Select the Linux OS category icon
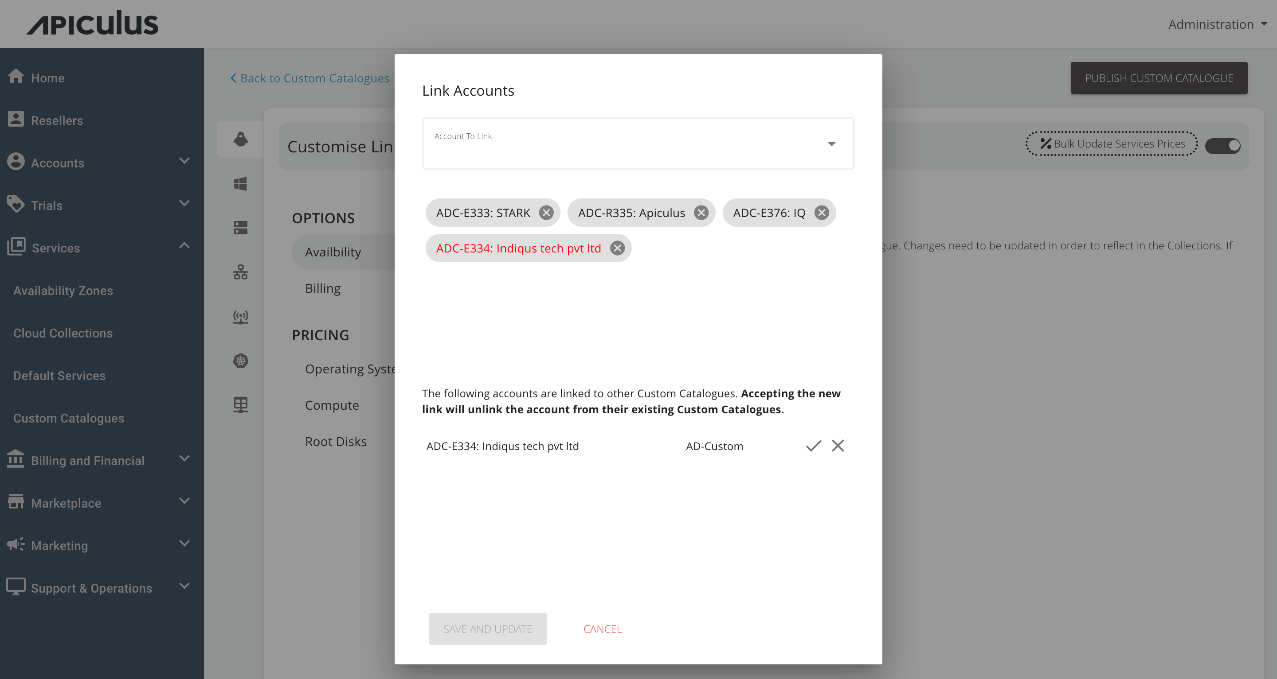1277x679 pixels. point(240,139)
